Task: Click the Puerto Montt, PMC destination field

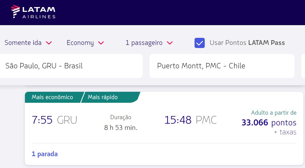Action: pyautogui.click(x=222, y=66)
